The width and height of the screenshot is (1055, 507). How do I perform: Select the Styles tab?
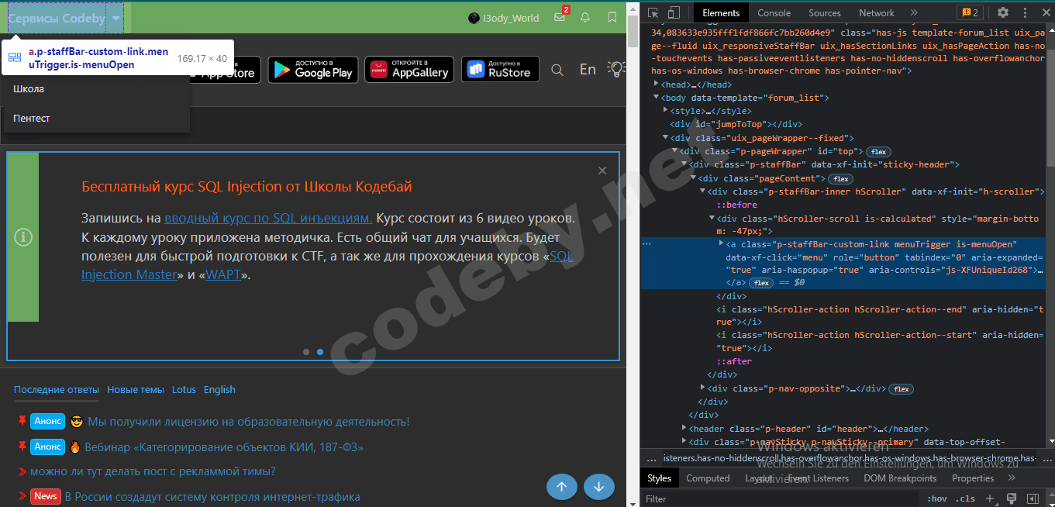click(x=660, y=478)
